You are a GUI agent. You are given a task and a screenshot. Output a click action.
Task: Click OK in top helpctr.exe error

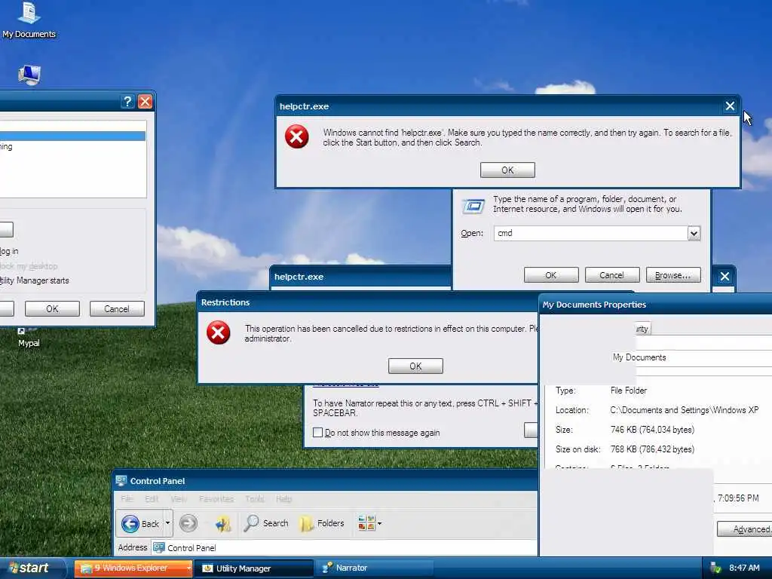[x=507, y=170]
